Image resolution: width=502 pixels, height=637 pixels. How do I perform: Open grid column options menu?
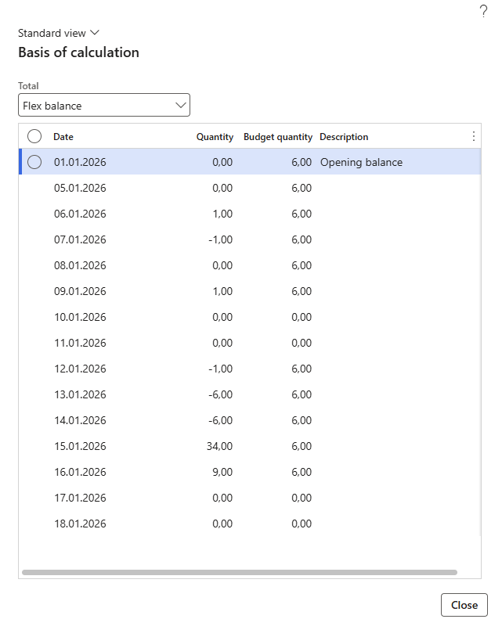[x=473, y=136]
